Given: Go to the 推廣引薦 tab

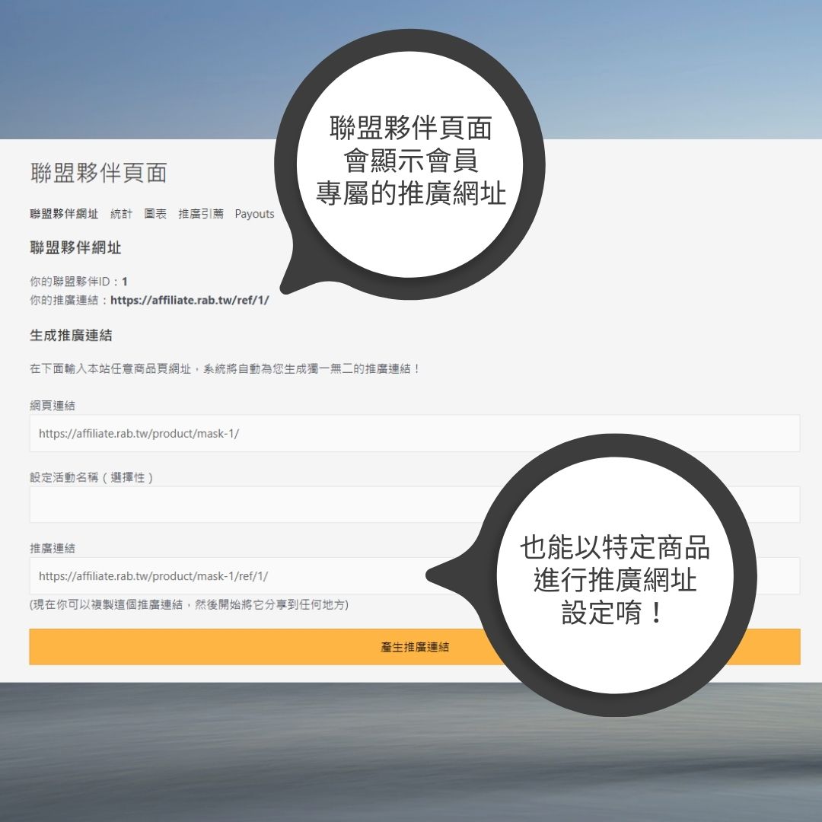Looking at the screenshot, I should coord(201,214).
